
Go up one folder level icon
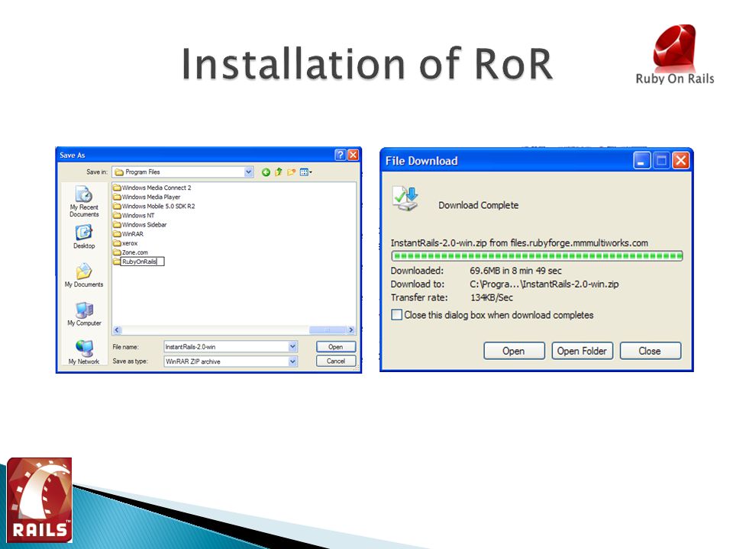point(279,172)
